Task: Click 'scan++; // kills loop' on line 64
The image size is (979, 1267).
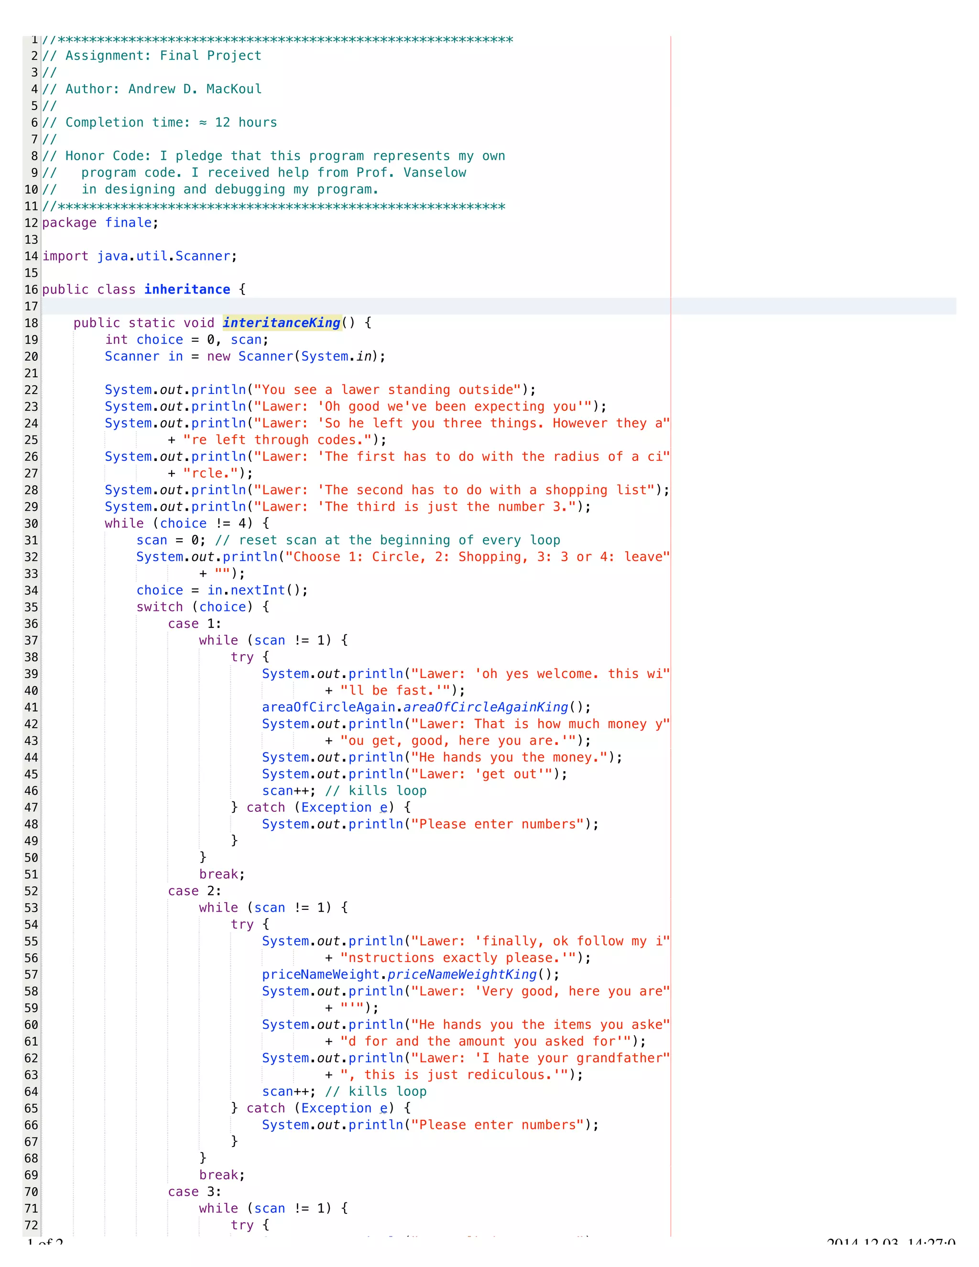Action: tap(345, 1092)
